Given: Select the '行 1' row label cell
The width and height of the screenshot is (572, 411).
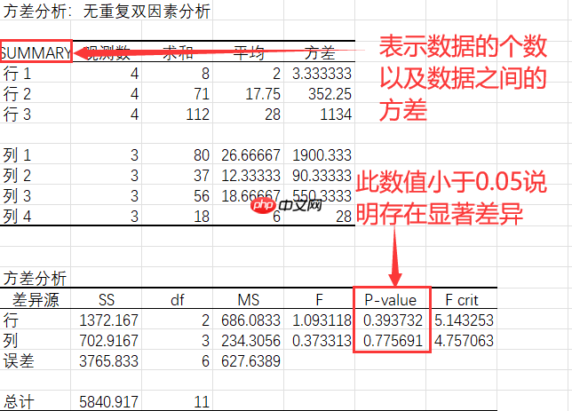Looking at the screenshot, I should coord(17,74).
